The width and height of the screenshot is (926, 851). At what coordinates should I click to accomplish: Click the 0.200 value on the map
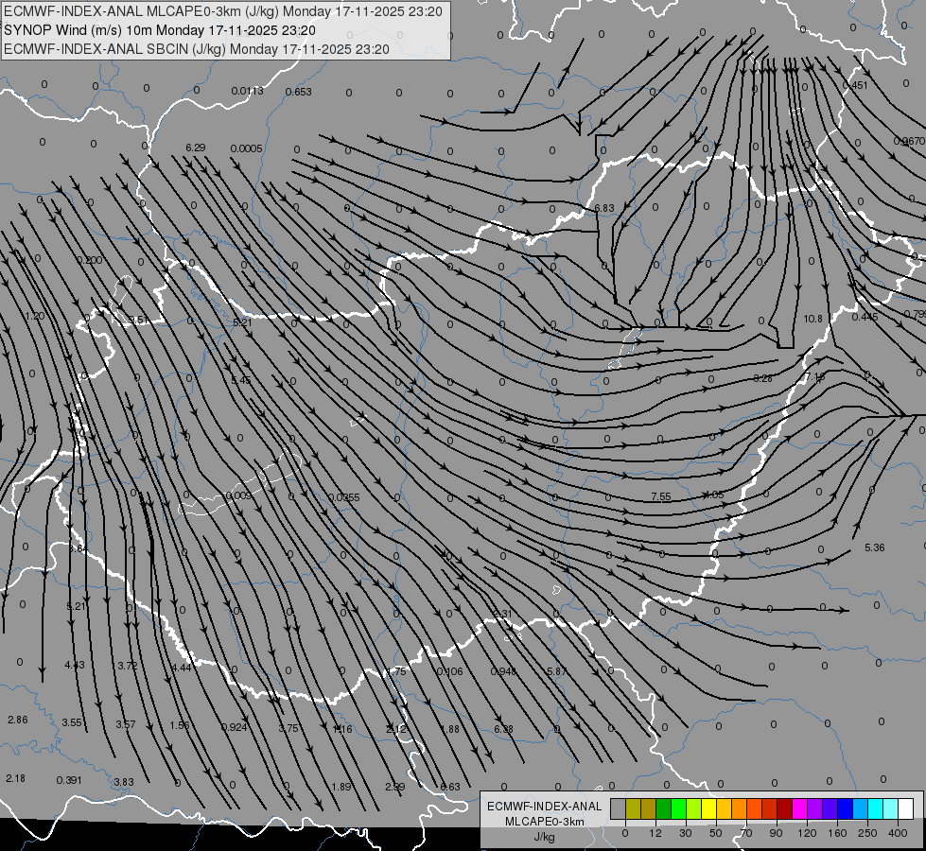[x=89, y=260]
